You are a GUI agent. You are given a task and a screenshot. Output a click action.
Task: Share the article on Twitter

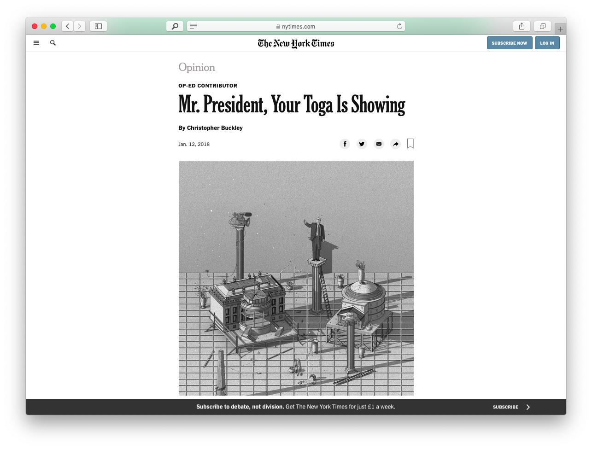click(362, 144)
